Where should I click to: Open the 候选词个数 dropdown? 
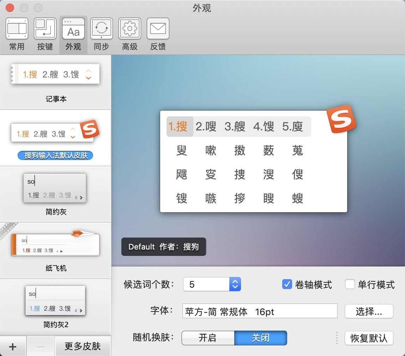coord(212,284)
